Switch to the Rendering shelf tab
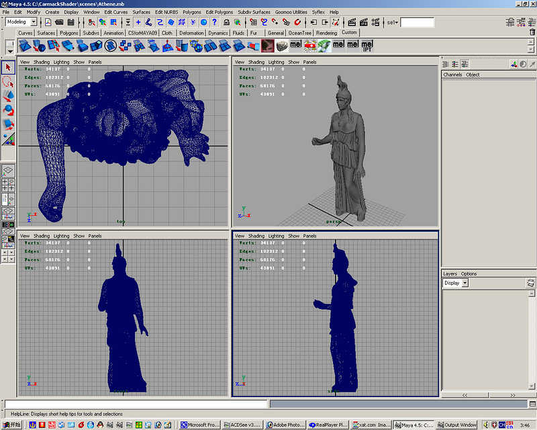Viewport: 537px width, 430px height. click(326, 32)
